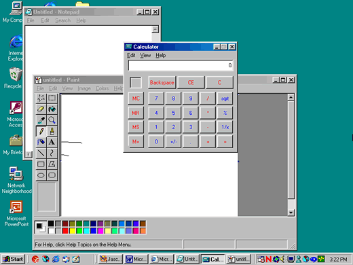Pick the magenta color swatch in Paint palette
The height and width of the screenshot is (265, 353).
[x=100, y=231]
